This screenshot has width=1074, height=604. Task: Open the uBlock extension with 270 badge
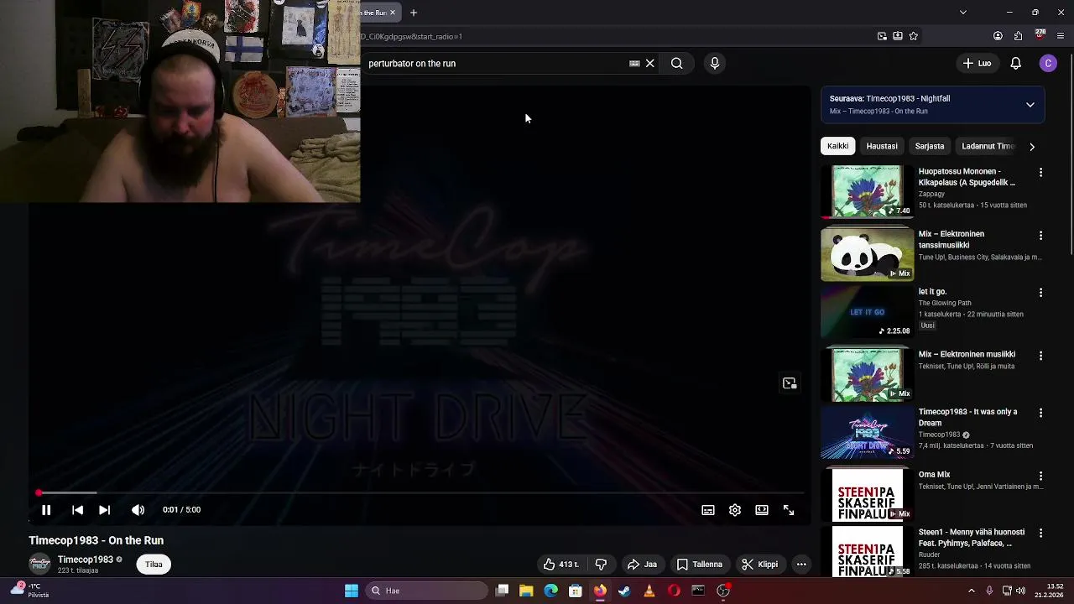click(x=1040, y=35)
